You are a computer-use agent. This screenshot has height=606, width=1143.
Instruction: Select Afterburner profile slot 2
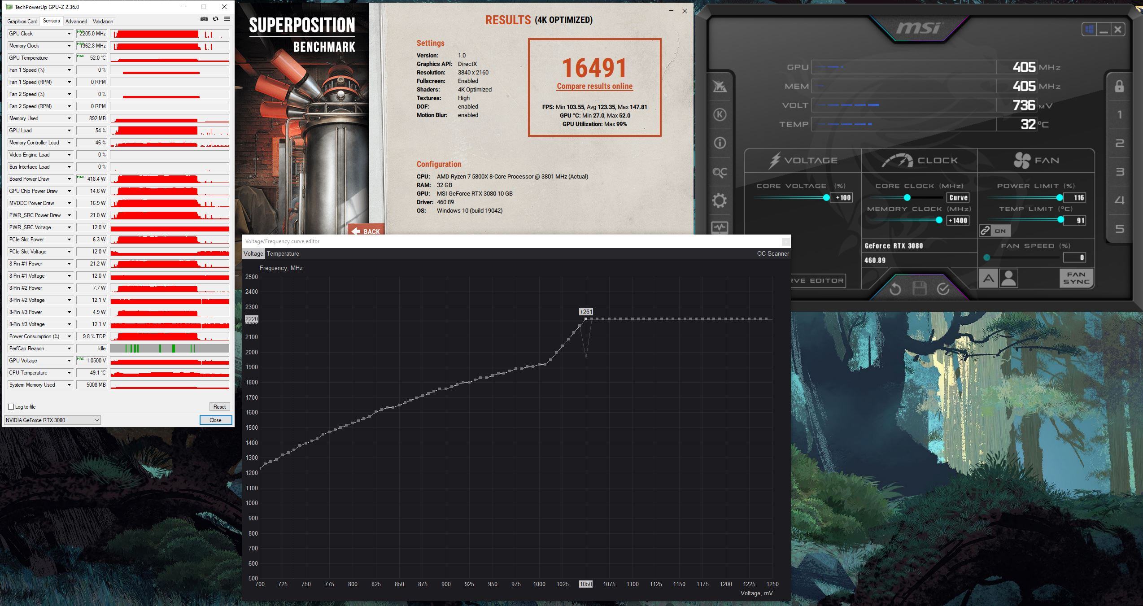pyautogui.click(x=1119, y=144)
